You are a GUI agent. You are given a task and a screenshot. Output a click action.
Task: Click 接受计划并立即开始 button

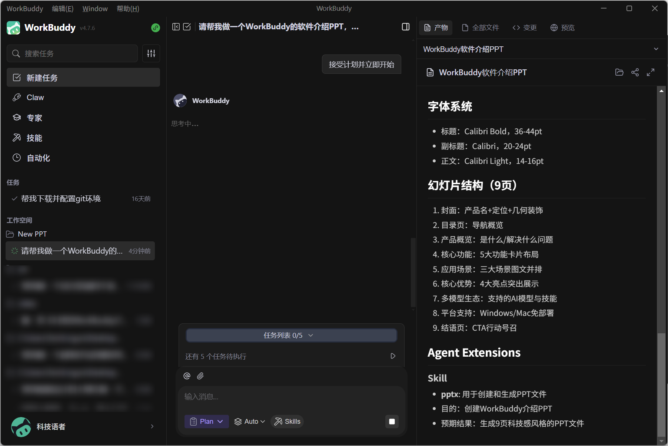[362, 65]
